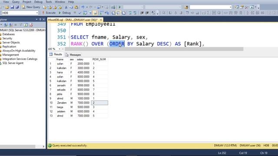Switch to the Messages tab
The height and width of the screenshot is (156, 278).
point(73,55)
